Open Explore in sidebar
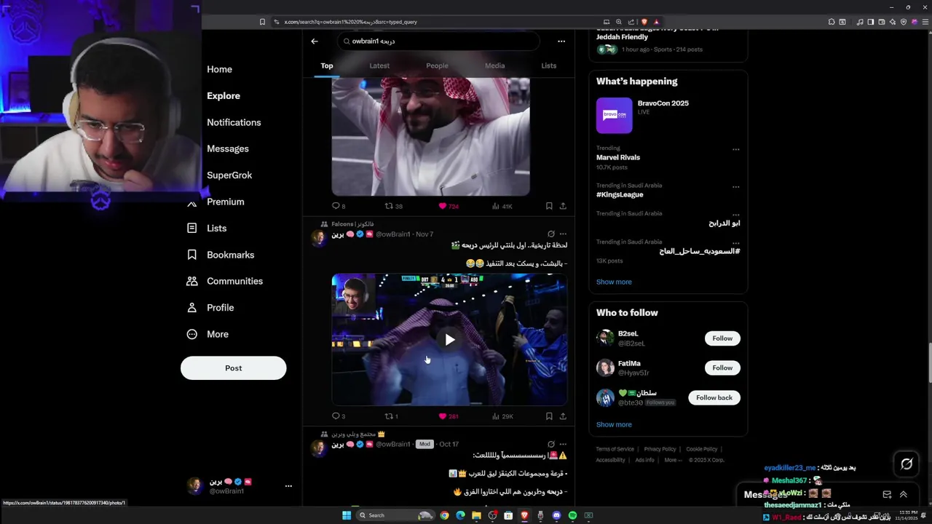 tap(224, 96)
